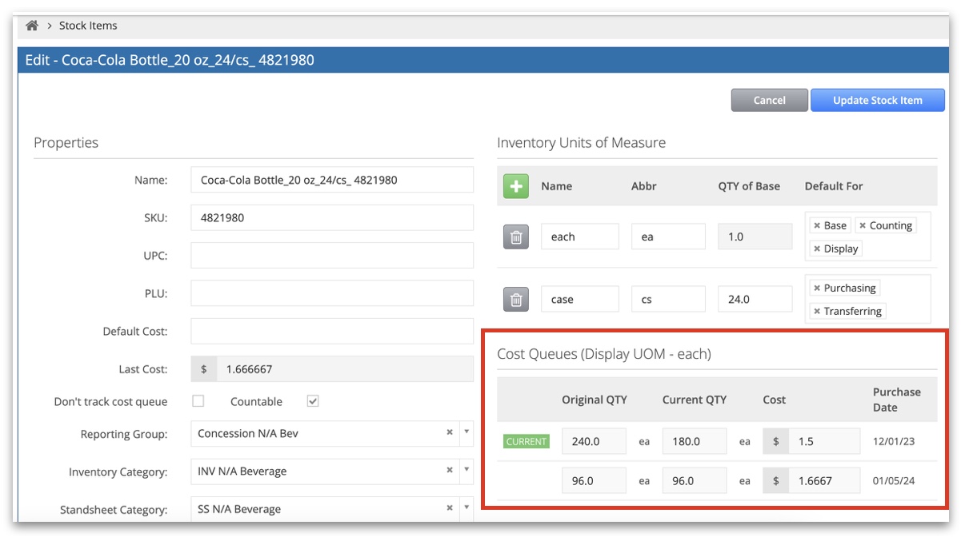
Task: Click the Inventory Units of Measure heading
Action: (x=581, y=142)
